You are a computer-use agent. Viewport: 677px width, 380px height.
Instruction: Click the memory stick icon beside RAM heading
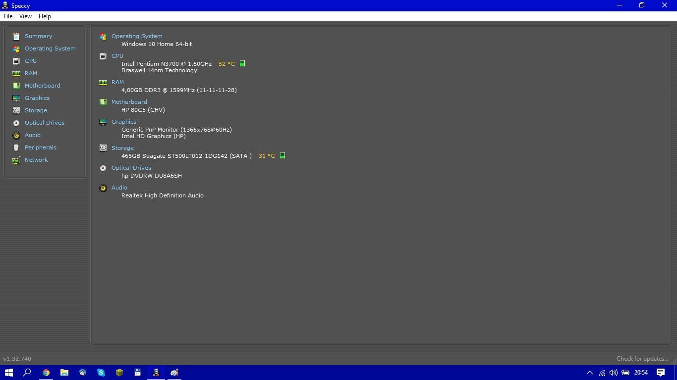(x=103, y=83)
